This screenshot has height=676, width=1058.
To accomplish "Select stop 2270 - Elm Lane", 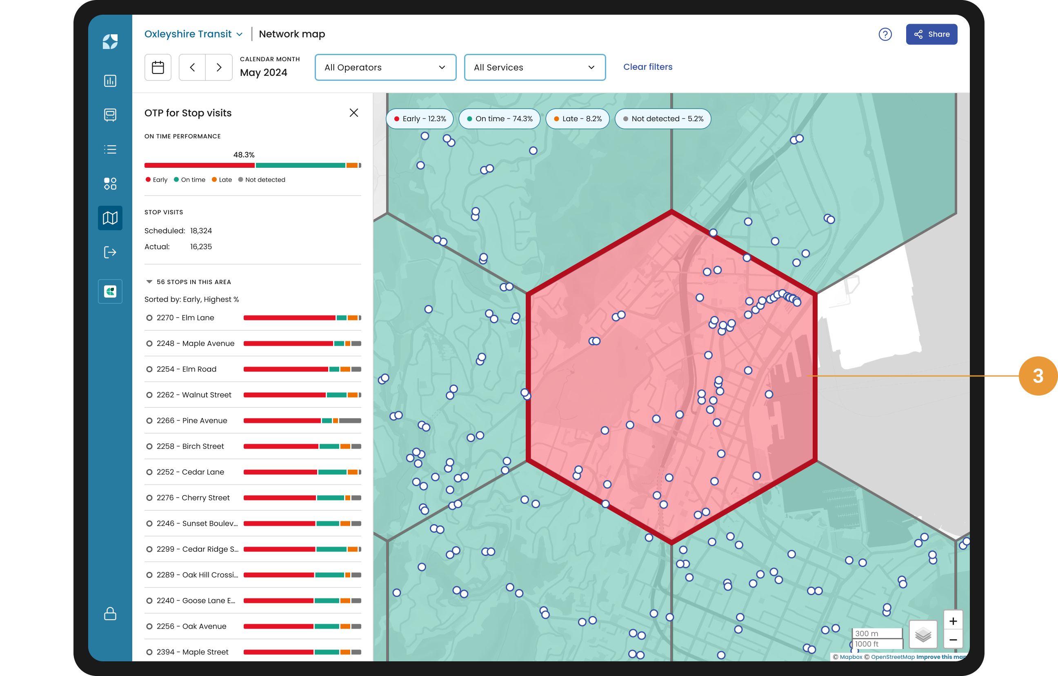I will tap(253, 318).
